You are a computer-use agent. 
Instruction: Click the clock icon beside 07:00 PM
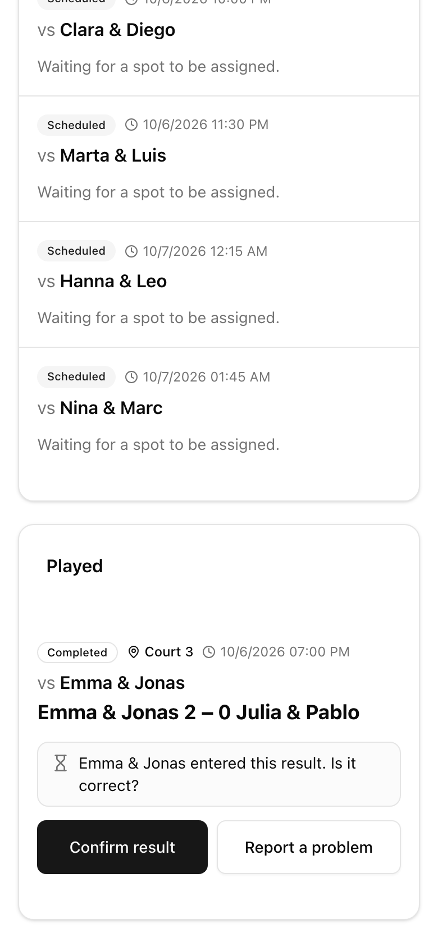pos(209,652)
